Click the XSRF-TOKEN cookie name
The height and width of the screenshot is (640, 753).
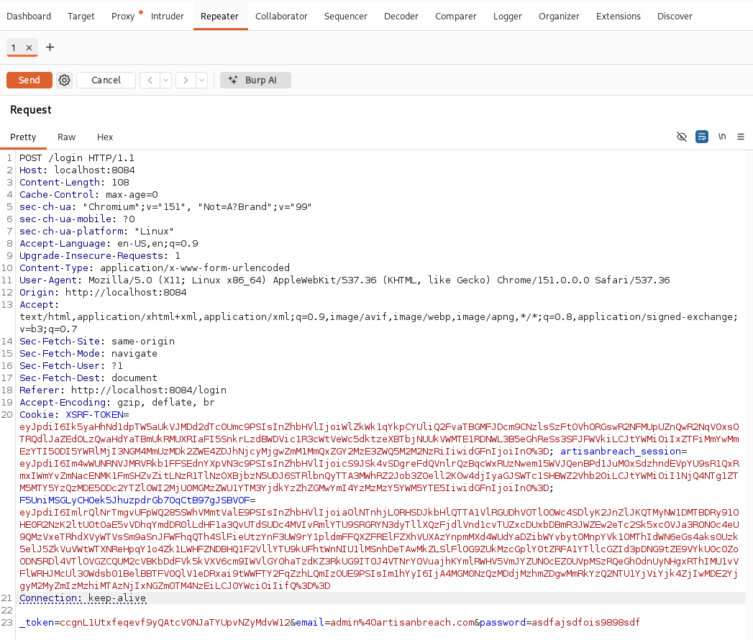[95, 414]
